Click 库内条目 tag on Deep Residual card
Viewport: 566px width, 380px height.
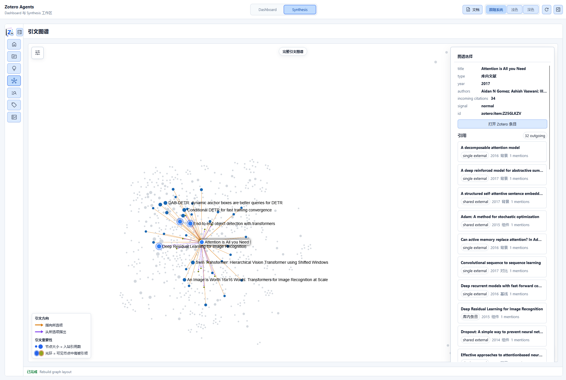470,317
